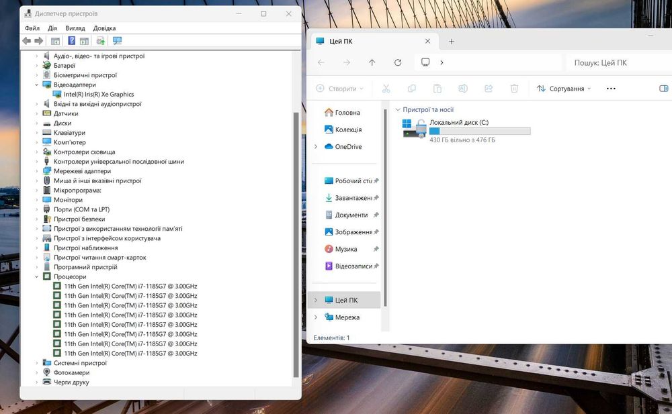Viewport: 672px width, 414px height.
Task: Select the last i7-1185G7 processor entry
Action: (130, 353)
